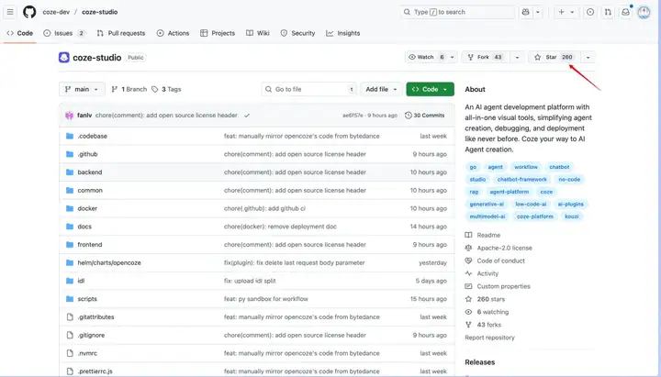The image size is (661, 377).
Task: Click the 'workflow' topic tag
Action: tap(526, 167)
